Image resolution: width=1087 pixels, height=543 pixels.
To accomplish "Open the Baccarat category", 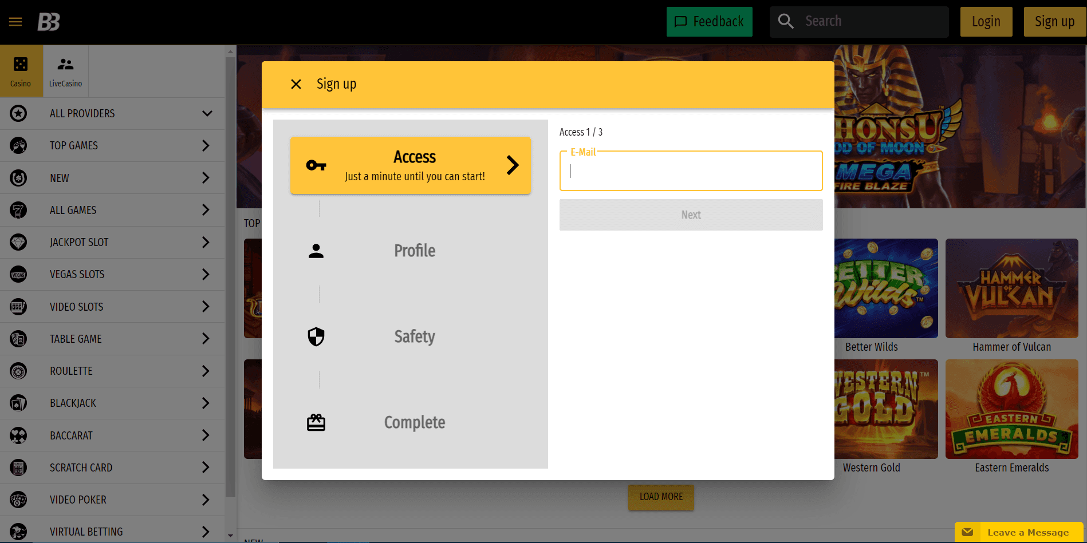I will [71, 435].
